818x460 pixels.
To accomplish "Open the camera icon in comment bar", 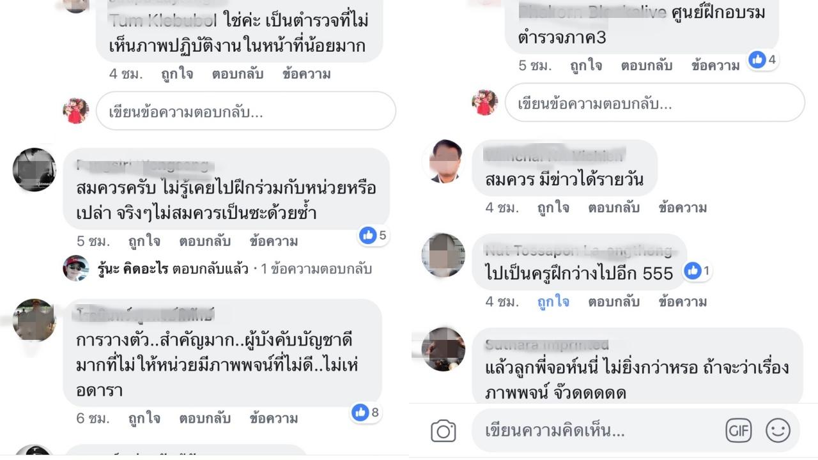I will [443, 431].
